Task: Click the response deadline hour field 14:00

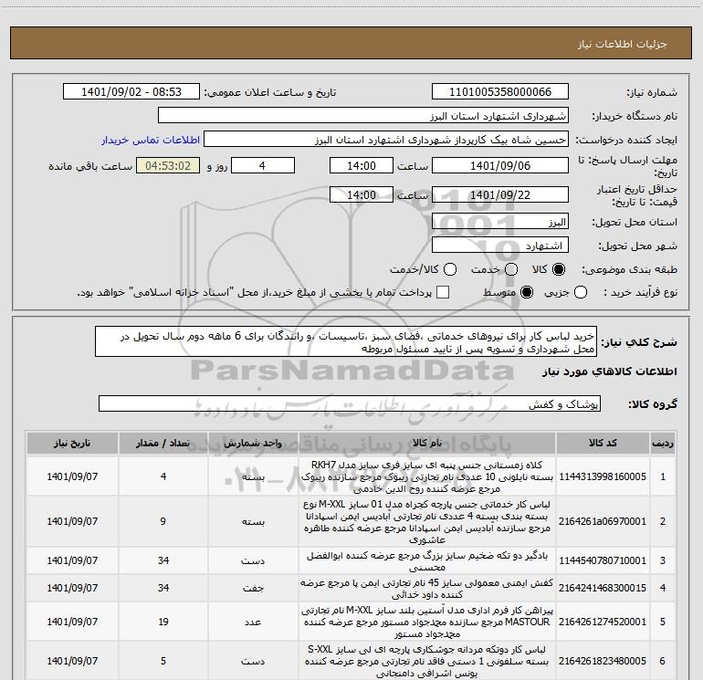Action: [362, 166]
